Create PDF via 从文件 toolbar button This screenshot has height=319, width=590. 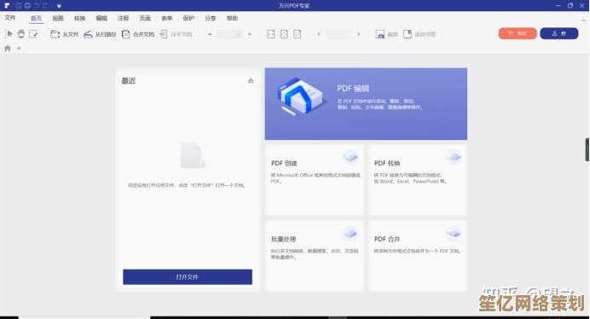click(x=64, y=34)
